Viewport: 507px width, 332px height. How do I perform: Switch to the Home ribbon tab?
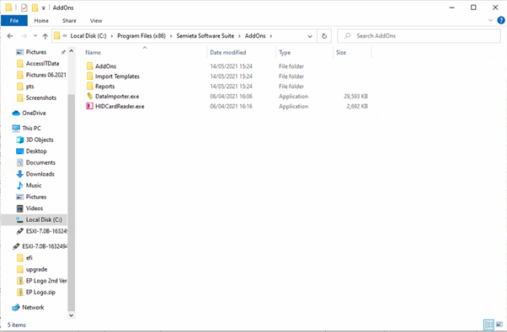click(41, 21)
